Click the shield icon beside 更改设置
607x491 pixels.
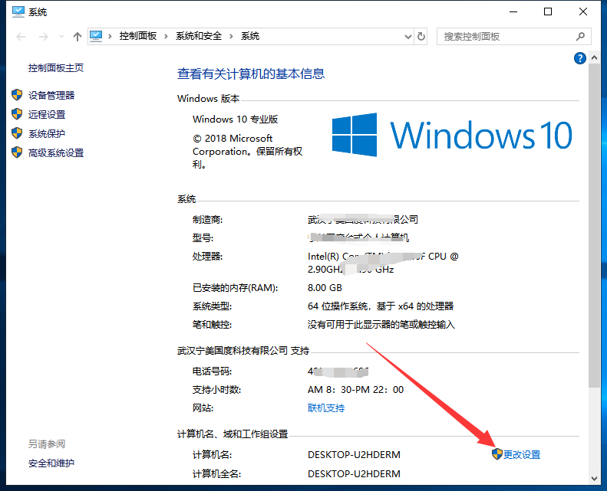[496, 454]
